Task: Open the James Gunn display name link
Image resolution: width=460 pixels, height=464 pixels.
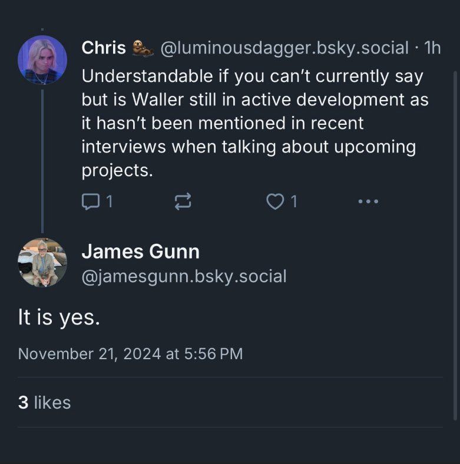Action: click(x=140, y=251)
